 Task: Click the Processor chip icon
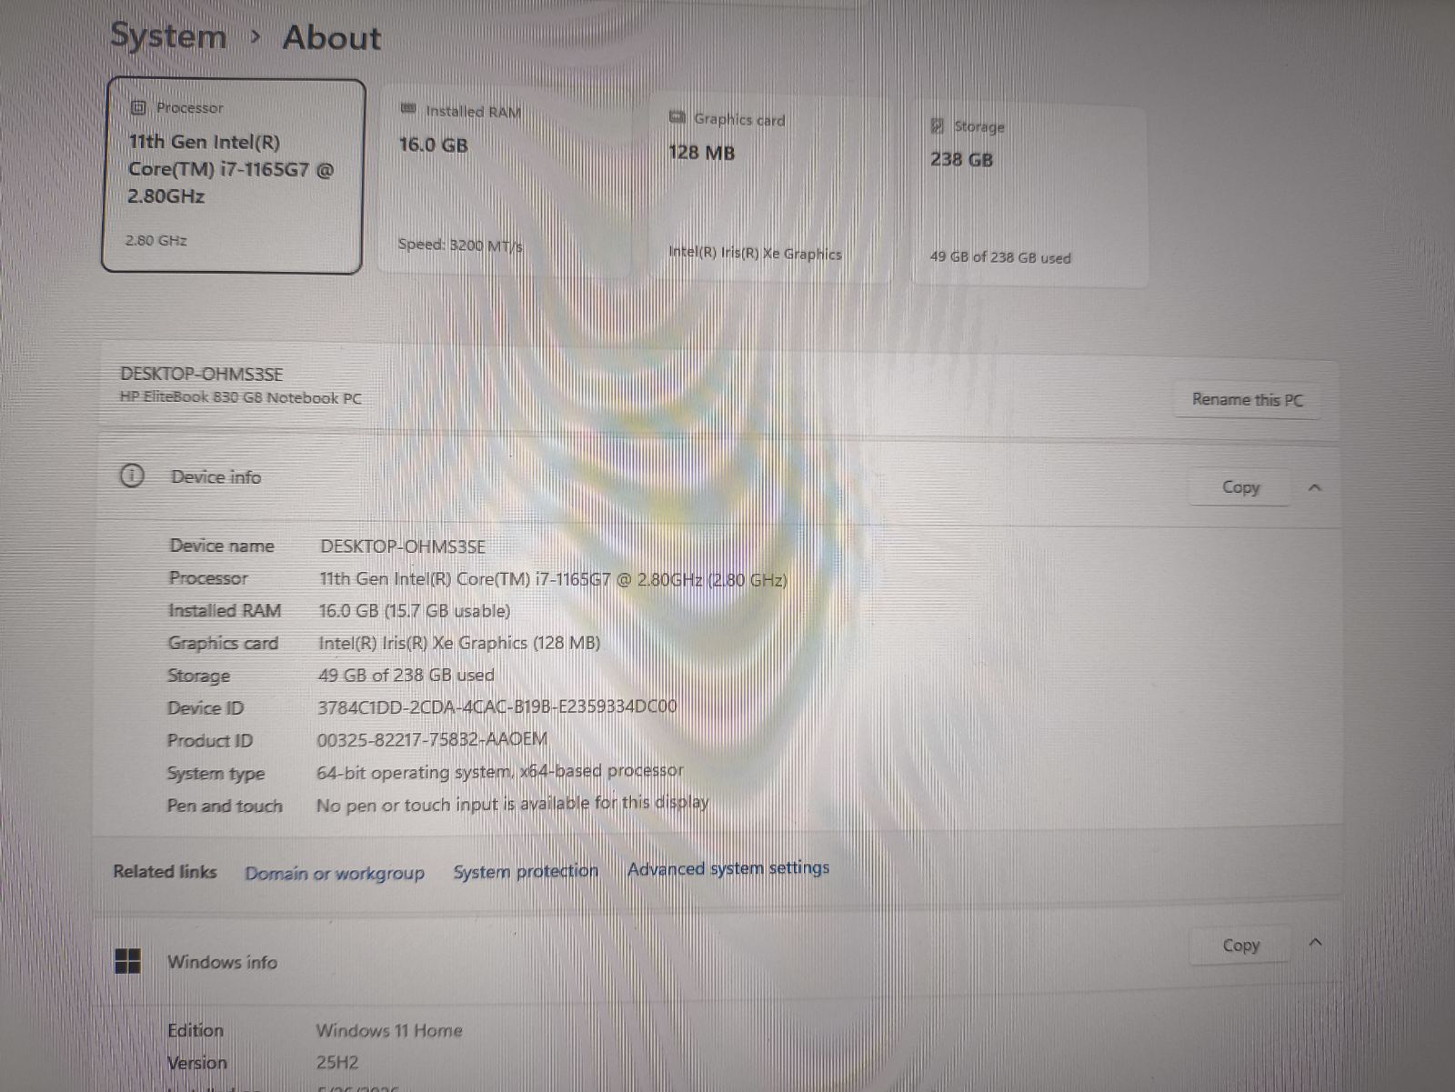138,107
